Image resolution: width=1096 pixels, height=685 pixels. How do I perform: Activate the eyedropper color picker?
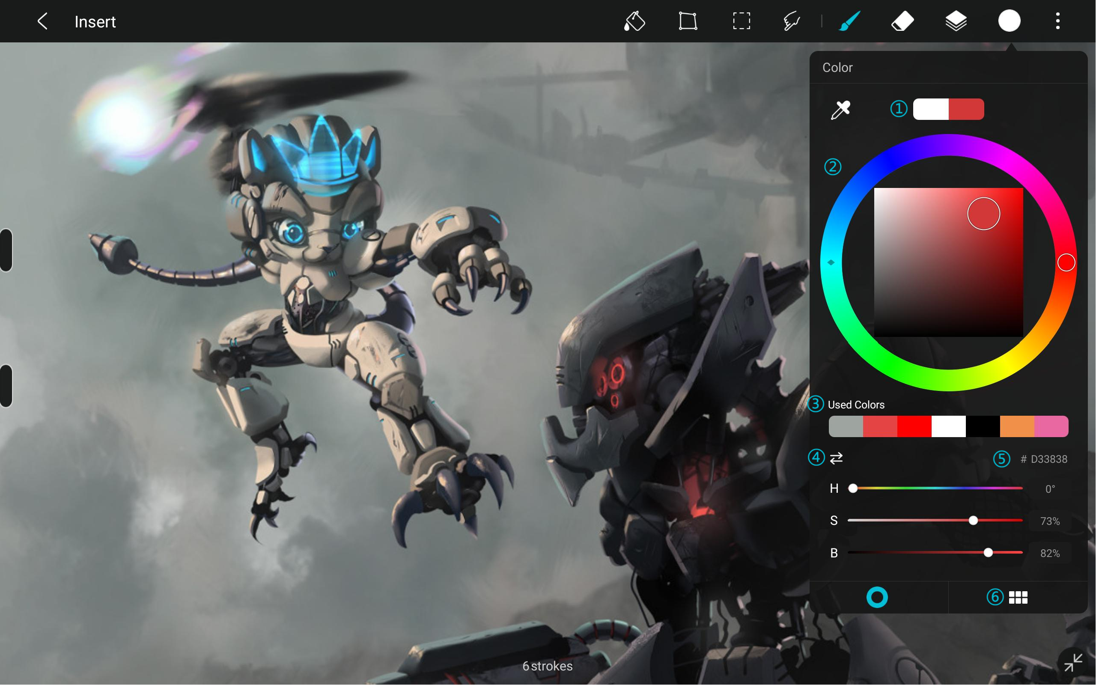point(841,110)
